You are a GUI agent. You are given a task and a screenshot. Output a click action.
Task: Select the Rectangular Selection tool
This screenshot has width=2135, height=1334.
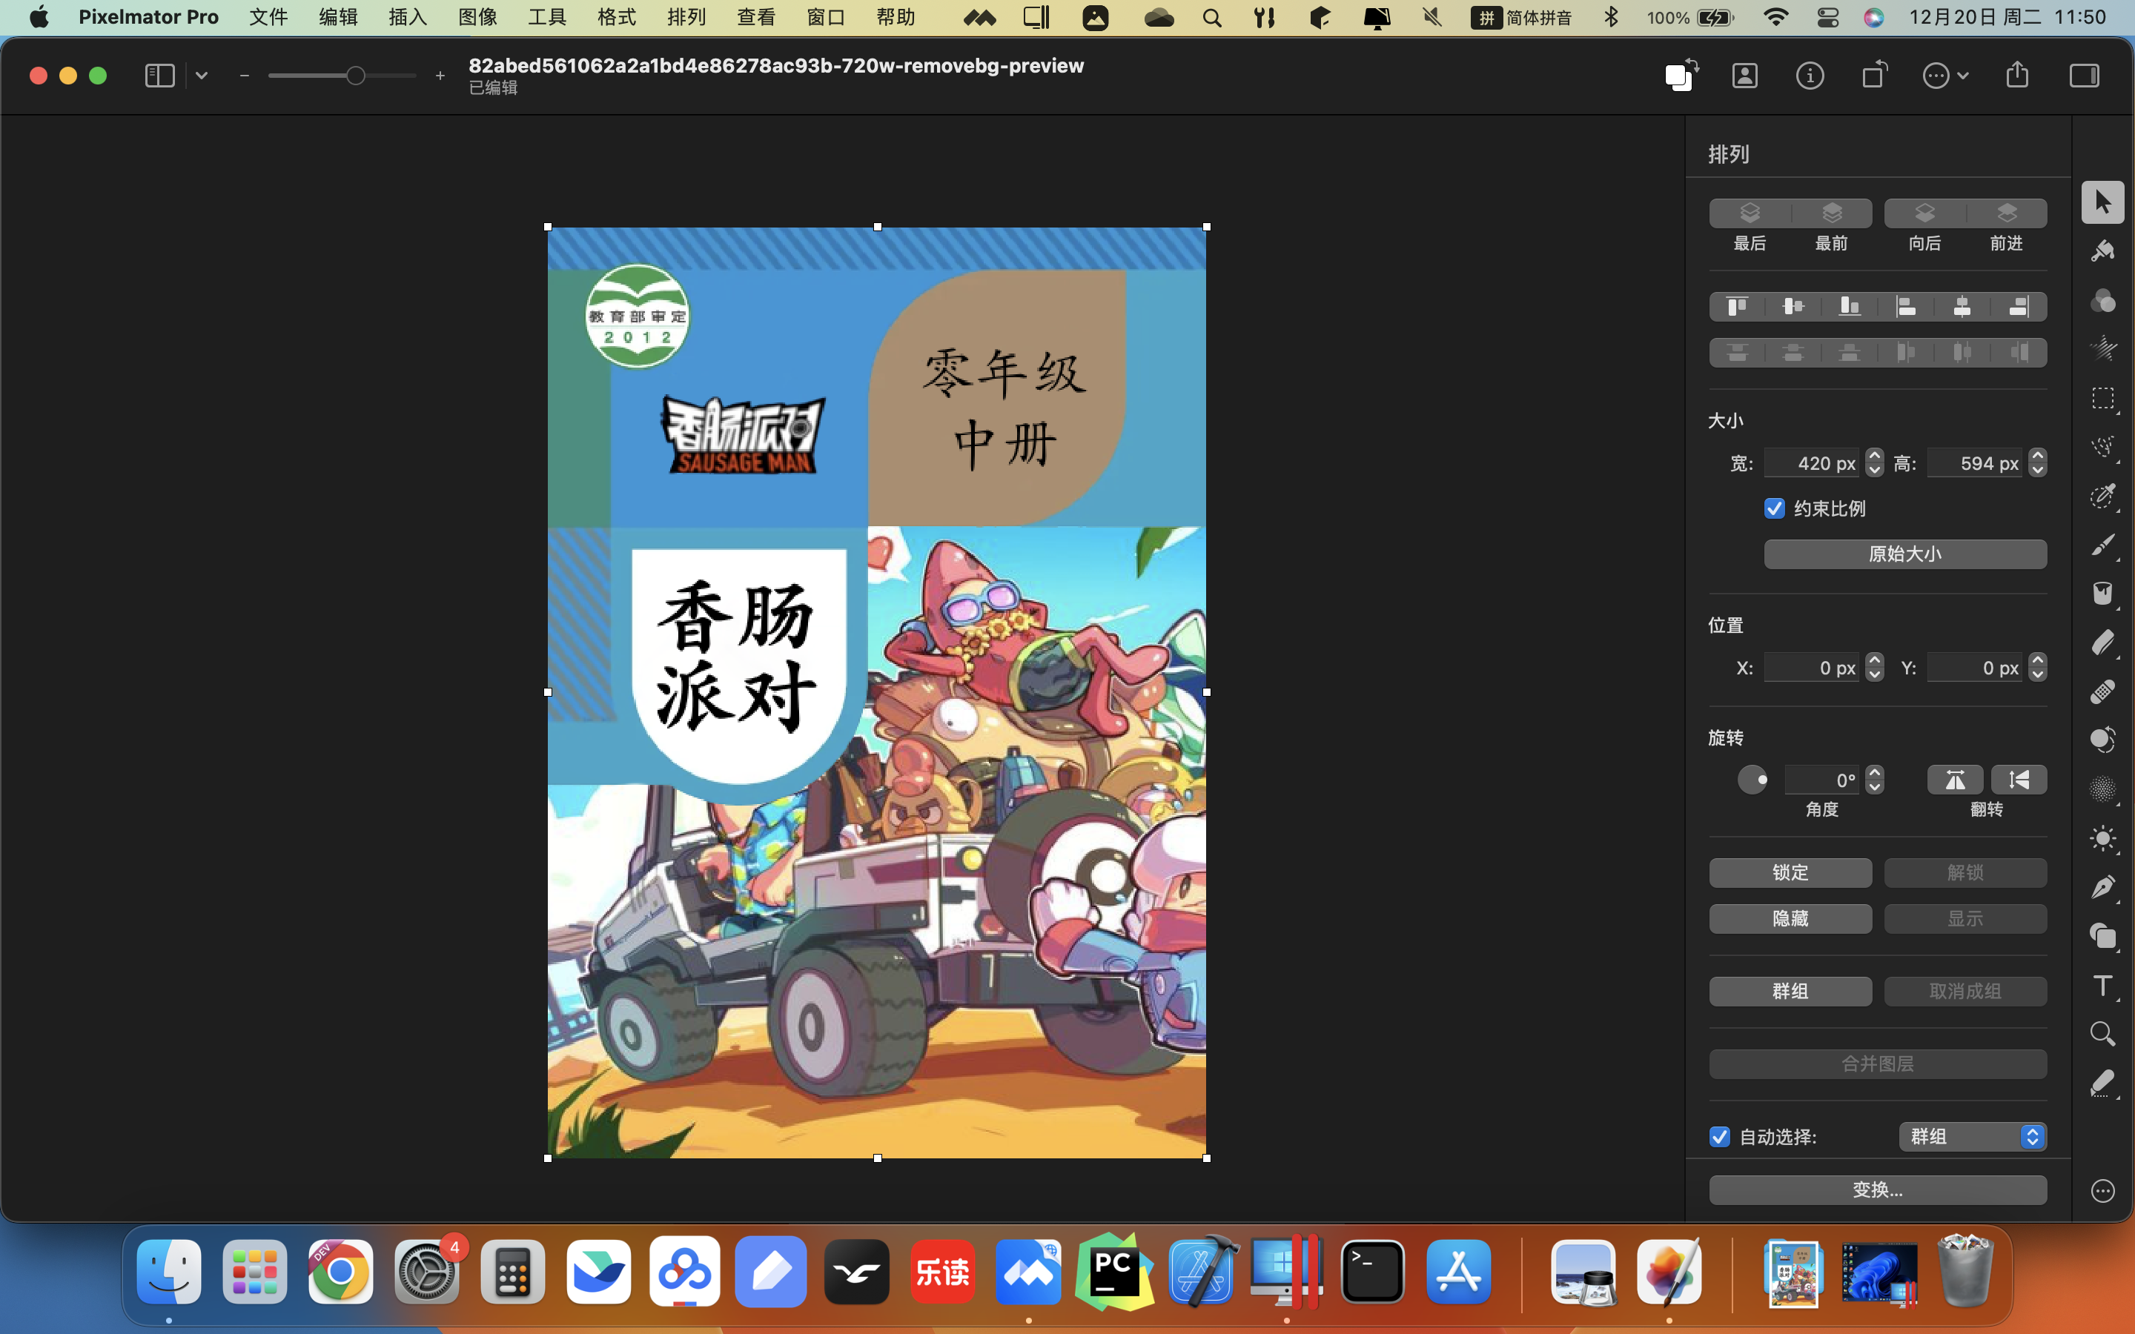2102,399
